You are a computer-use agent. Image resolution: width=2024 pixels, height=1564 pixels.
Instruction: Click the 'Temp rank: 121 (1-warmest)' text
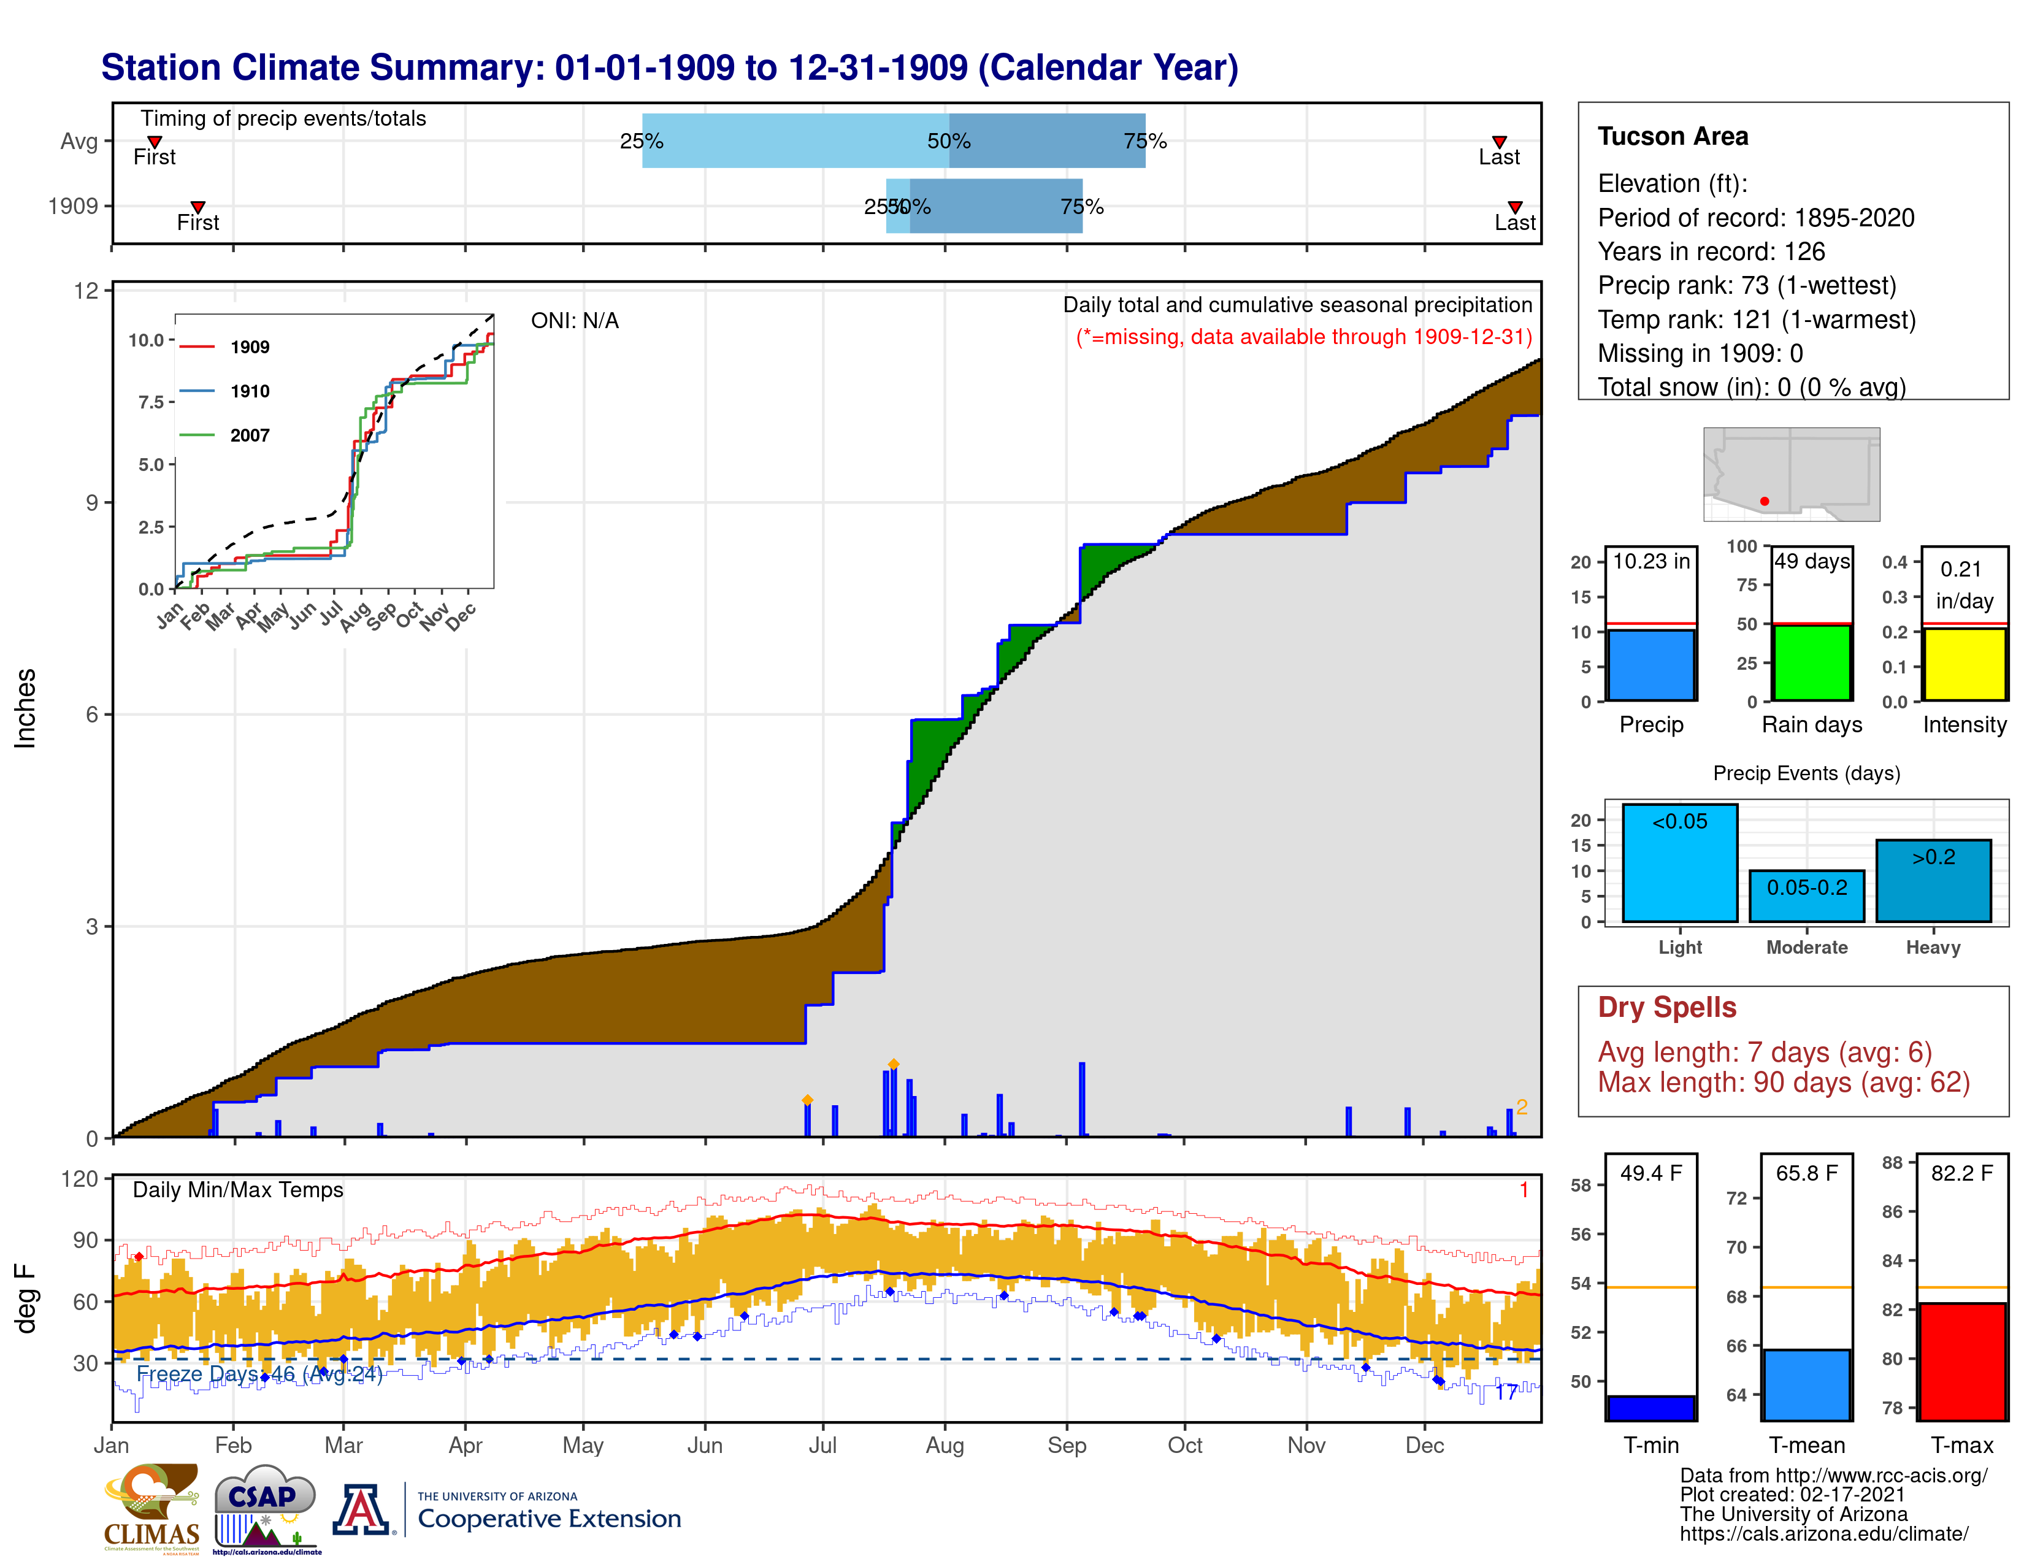point(1756,320)
